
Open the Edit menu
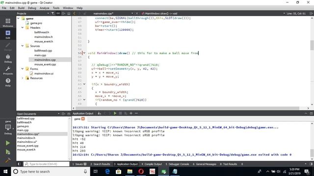12,8
